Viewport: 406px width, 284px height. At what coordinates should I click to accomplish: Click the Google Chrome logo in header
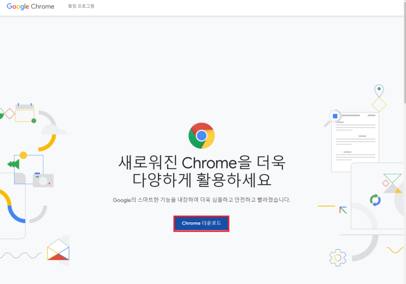tap(31, 7)
